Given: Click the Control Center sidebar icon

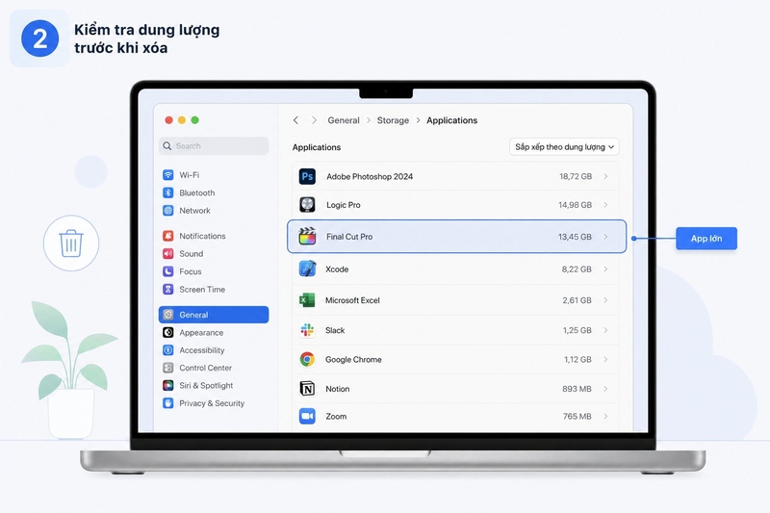Looking at the screenshot, I should [x=167, y=368].
